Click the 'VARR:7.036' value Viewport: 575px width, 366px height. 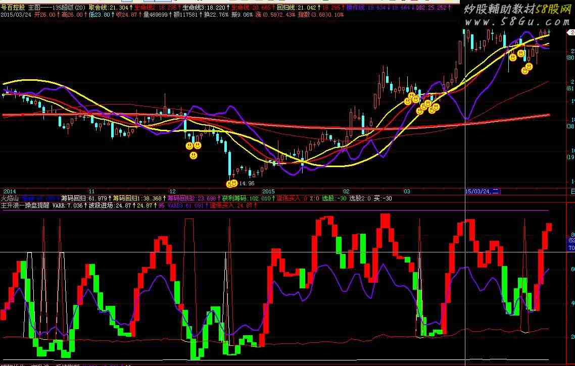coord(68,205)
